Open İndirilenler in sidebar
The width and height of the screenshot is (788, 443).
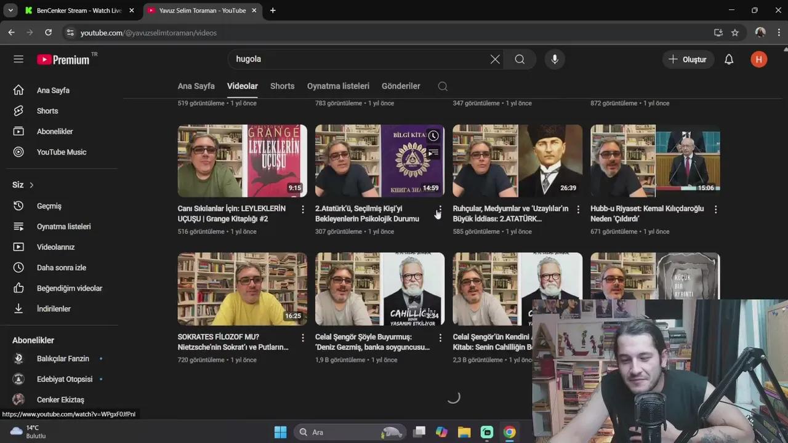[62, 309]
